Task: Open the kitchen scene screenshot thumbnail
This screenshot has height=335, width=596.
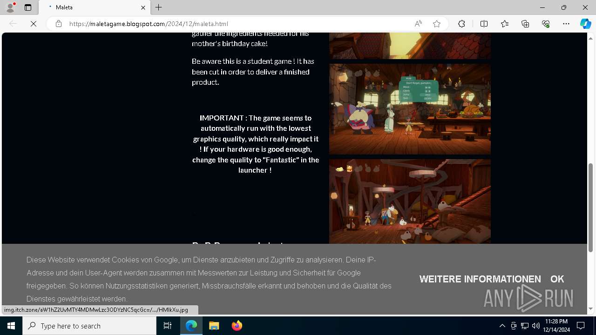Action: tap(410, 109)
